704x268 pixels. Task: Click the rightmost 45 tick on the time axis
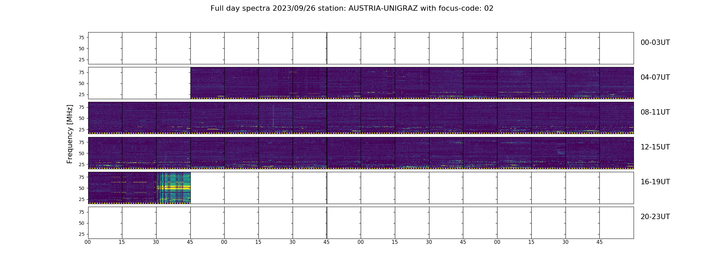(599, 242)
